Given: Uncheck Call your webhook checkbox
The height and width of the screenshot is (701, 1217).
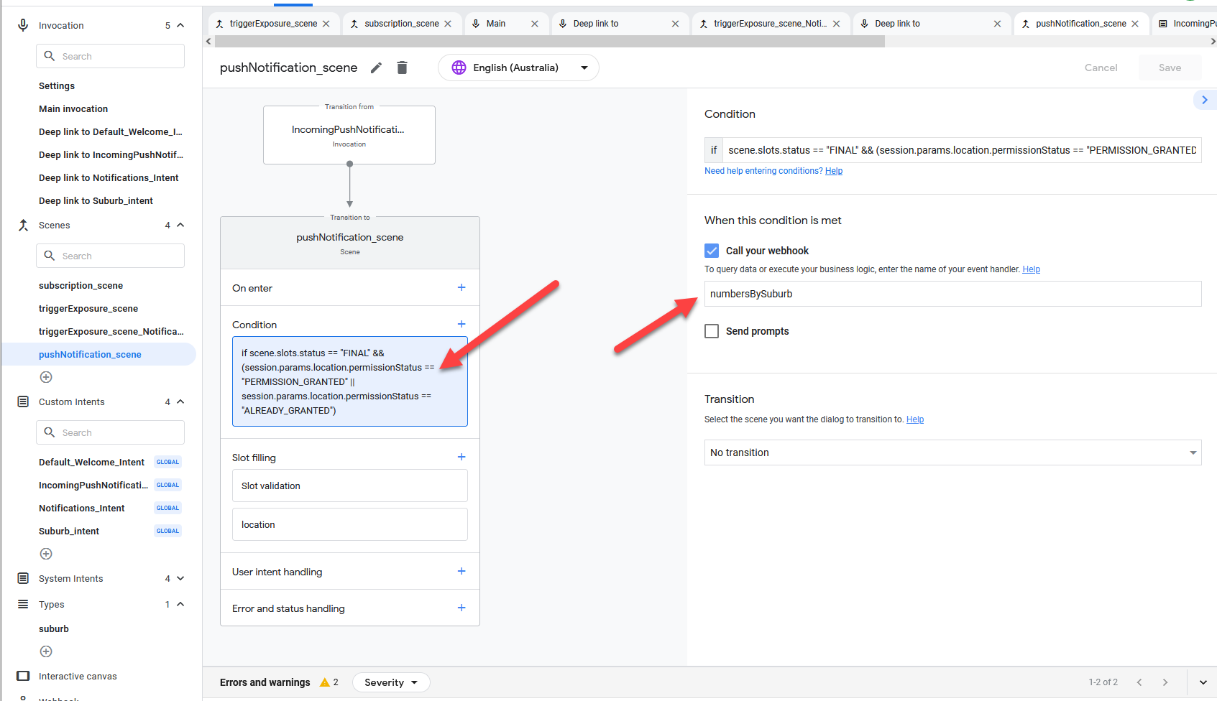Looking at the screenshot, I should [712, 251].
